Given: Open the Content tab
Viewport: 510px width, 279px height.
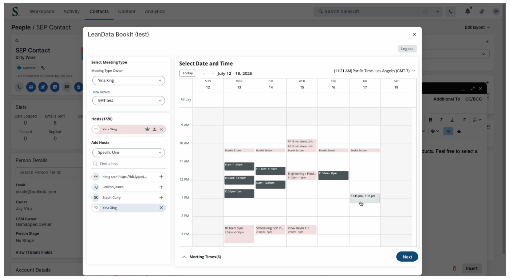Looking at the screenshot, I should coord(126,11).
